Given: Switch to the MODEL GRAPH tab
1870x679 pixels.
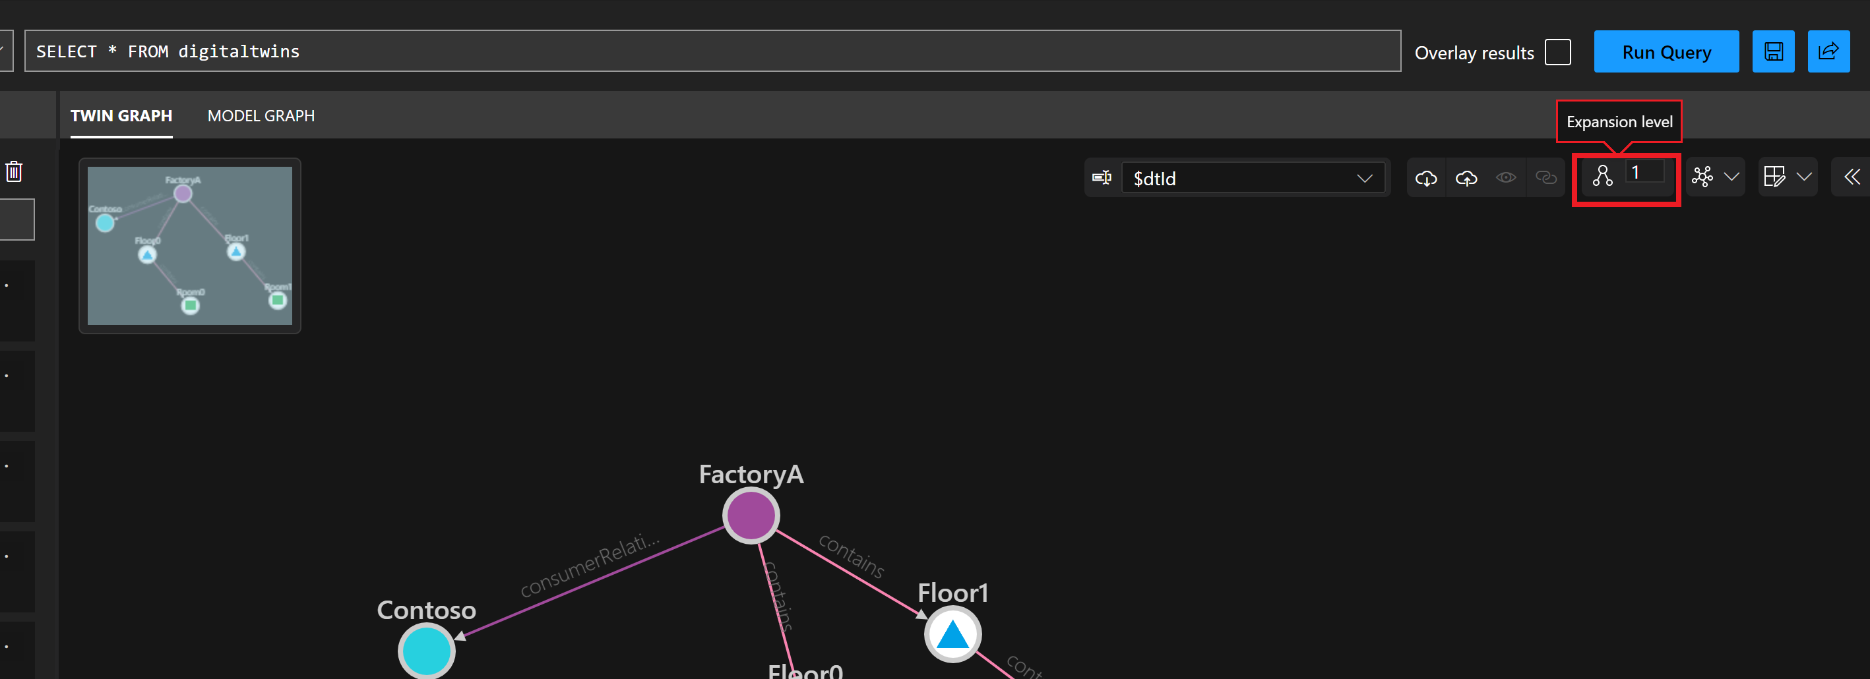Looking at the screenshot, I should 261,115.
